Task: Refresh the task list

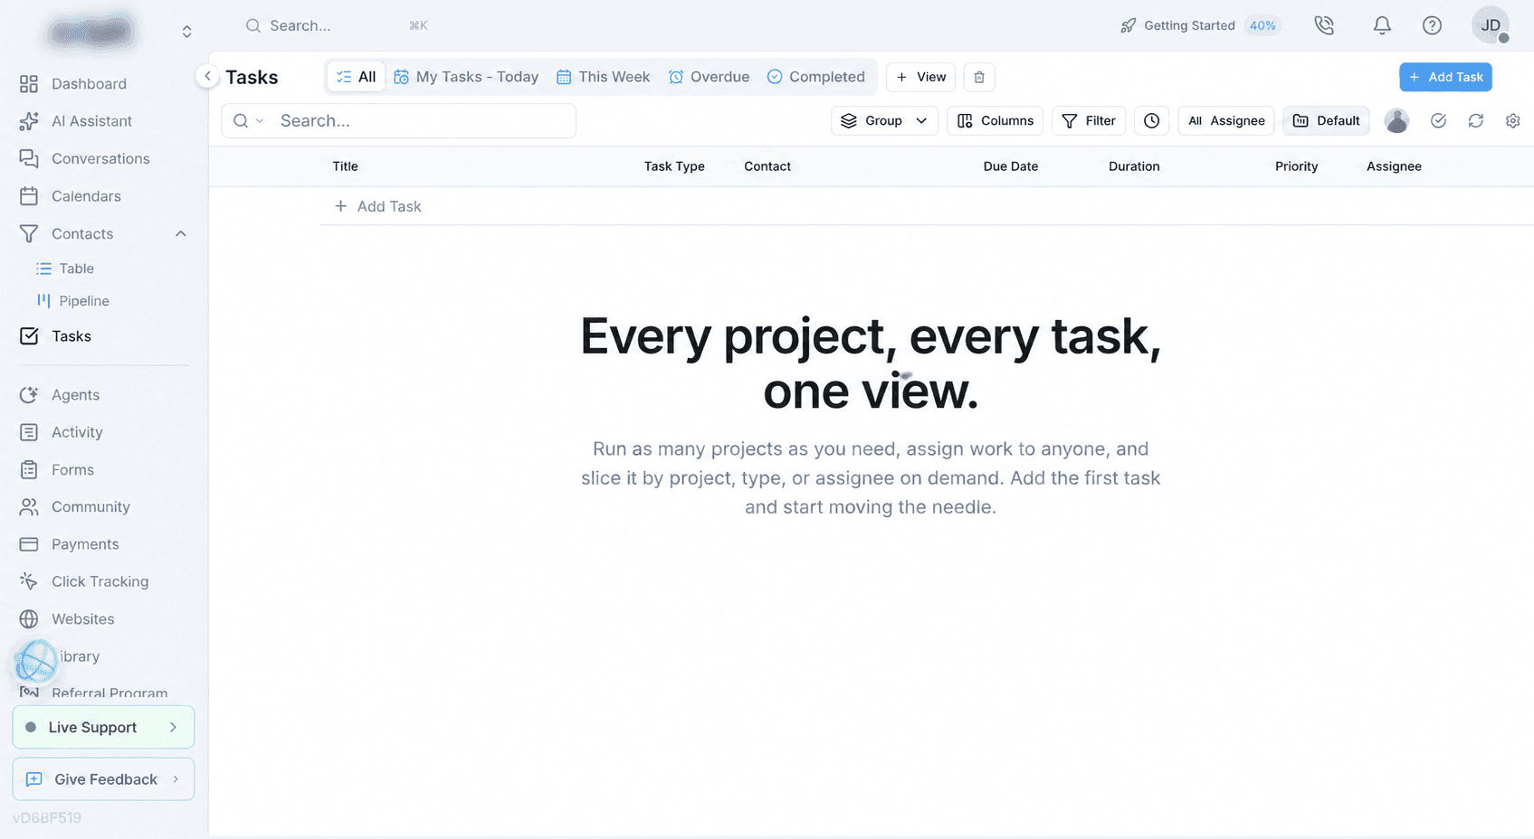Action: 1476,120
